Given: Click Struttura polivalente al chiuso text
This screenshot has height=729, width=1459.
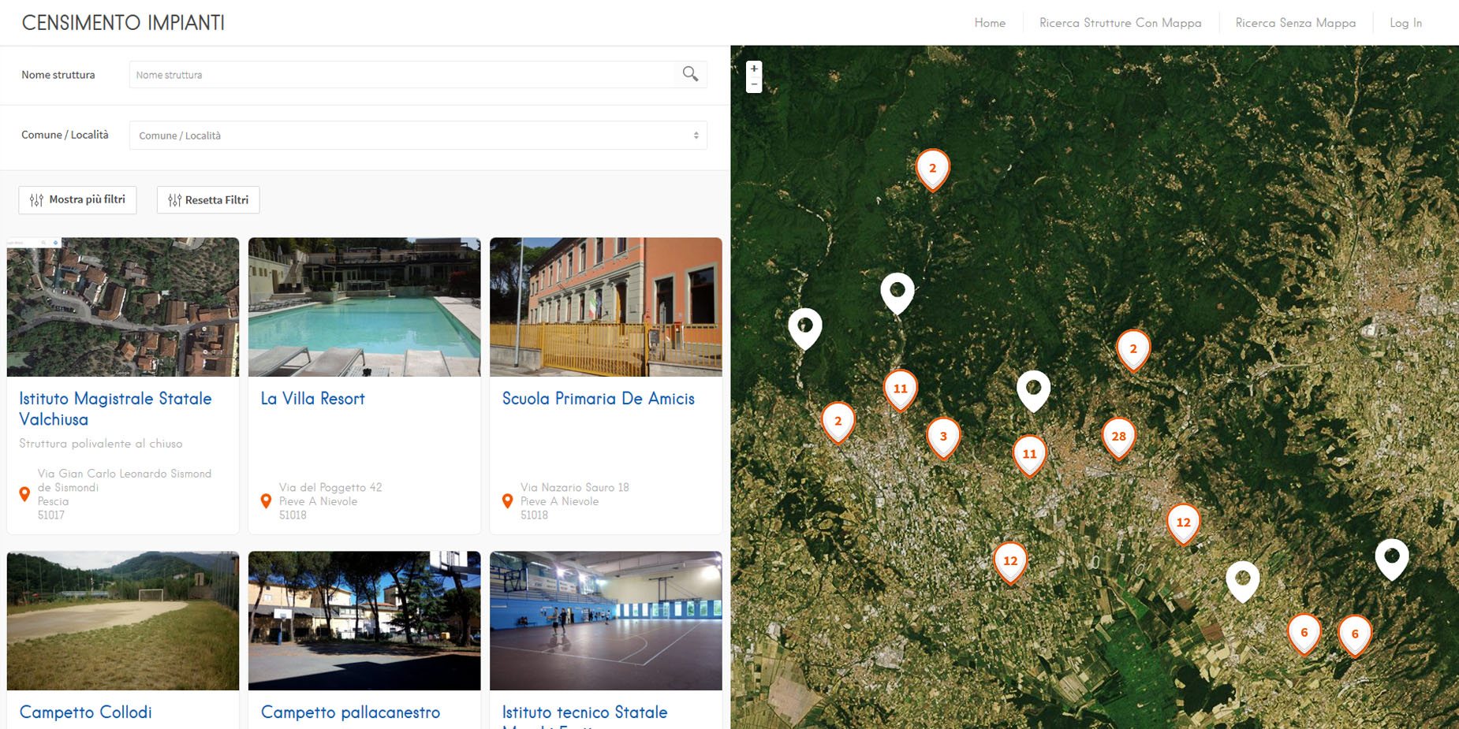Looking at the screenshot, I should tap(101, 444).
